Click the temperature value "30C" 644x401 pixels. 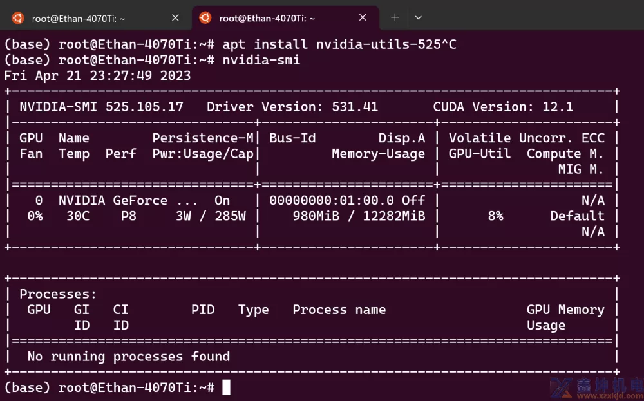pyautogui.click(x=78, y=216)
